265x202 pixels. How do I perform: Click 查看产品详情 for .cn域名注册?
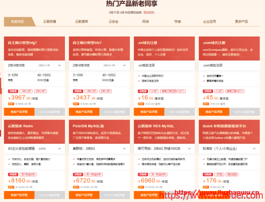coord(149,112)
